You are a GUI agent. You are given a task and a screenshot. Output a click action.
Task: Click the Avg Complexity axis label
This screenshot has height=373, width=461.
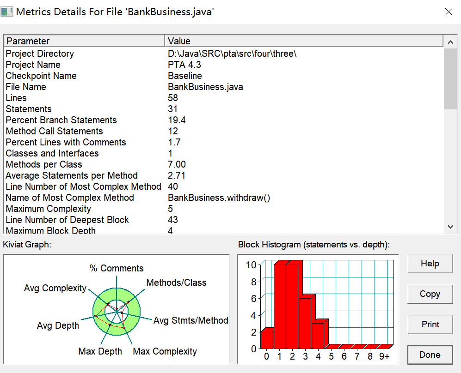pos(55,288)
